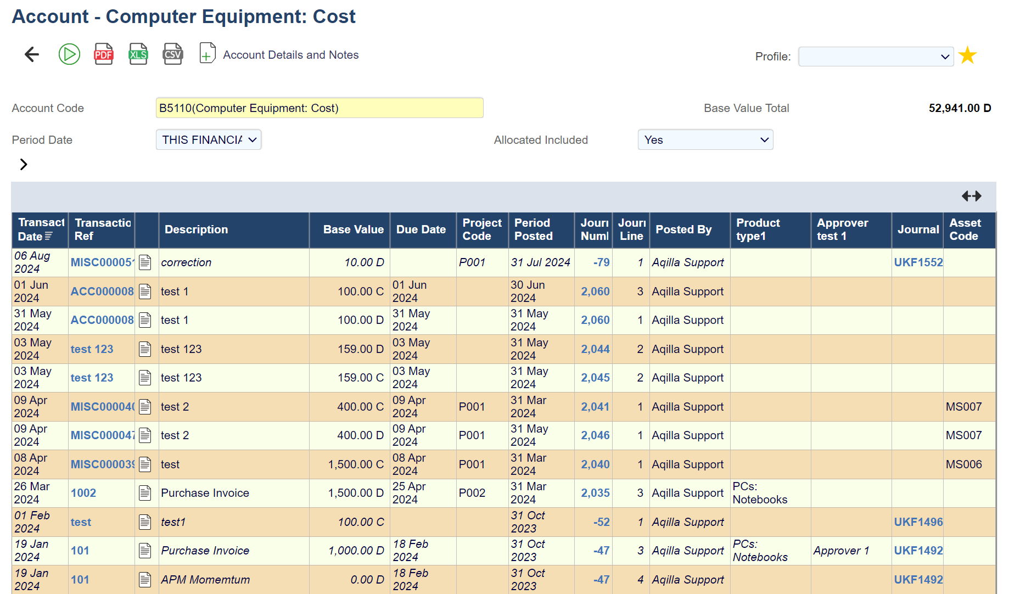This screenshot has width=1009, height=594.
Task: Open journal UKF1552 link
Action: point(918,262)
